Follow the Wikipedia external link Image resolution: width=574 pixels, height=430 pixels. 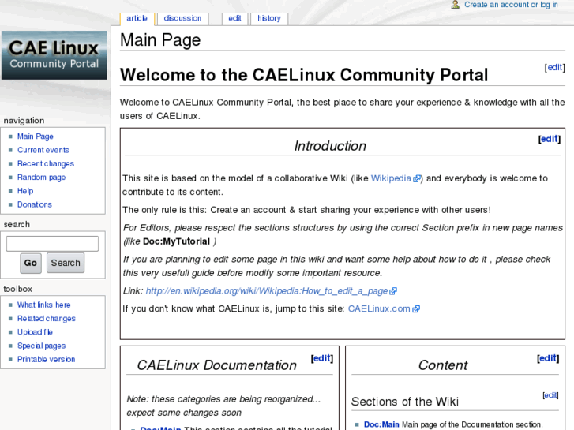[396, 178]
